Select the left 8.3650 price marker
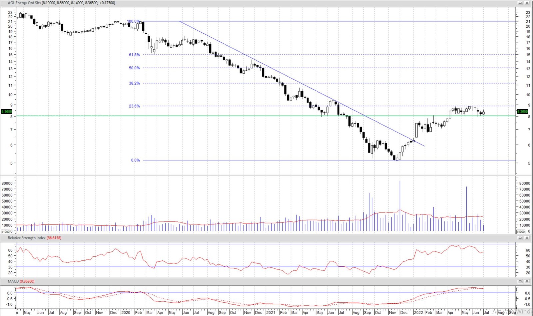Image resolution: width=533 pixels, height=316 pixels. (7, 112)
